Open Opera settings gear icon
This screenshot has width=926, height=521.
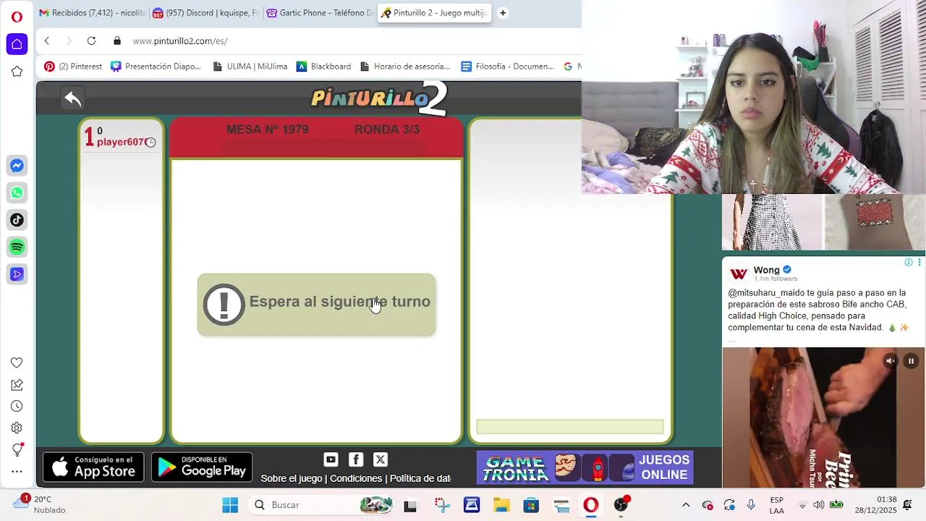click(17, 428)
